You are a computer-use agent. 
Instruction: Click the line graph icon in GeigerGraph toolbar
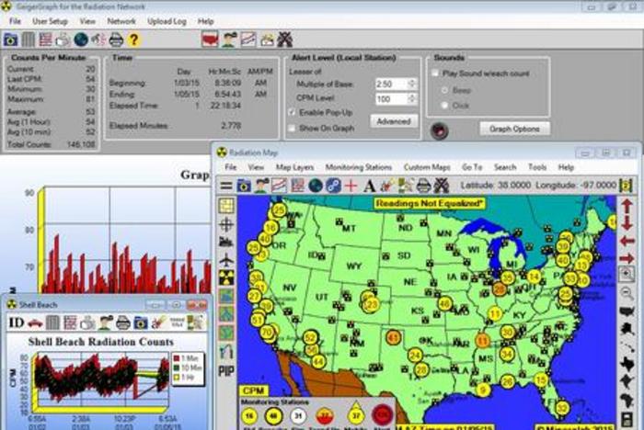248,40
